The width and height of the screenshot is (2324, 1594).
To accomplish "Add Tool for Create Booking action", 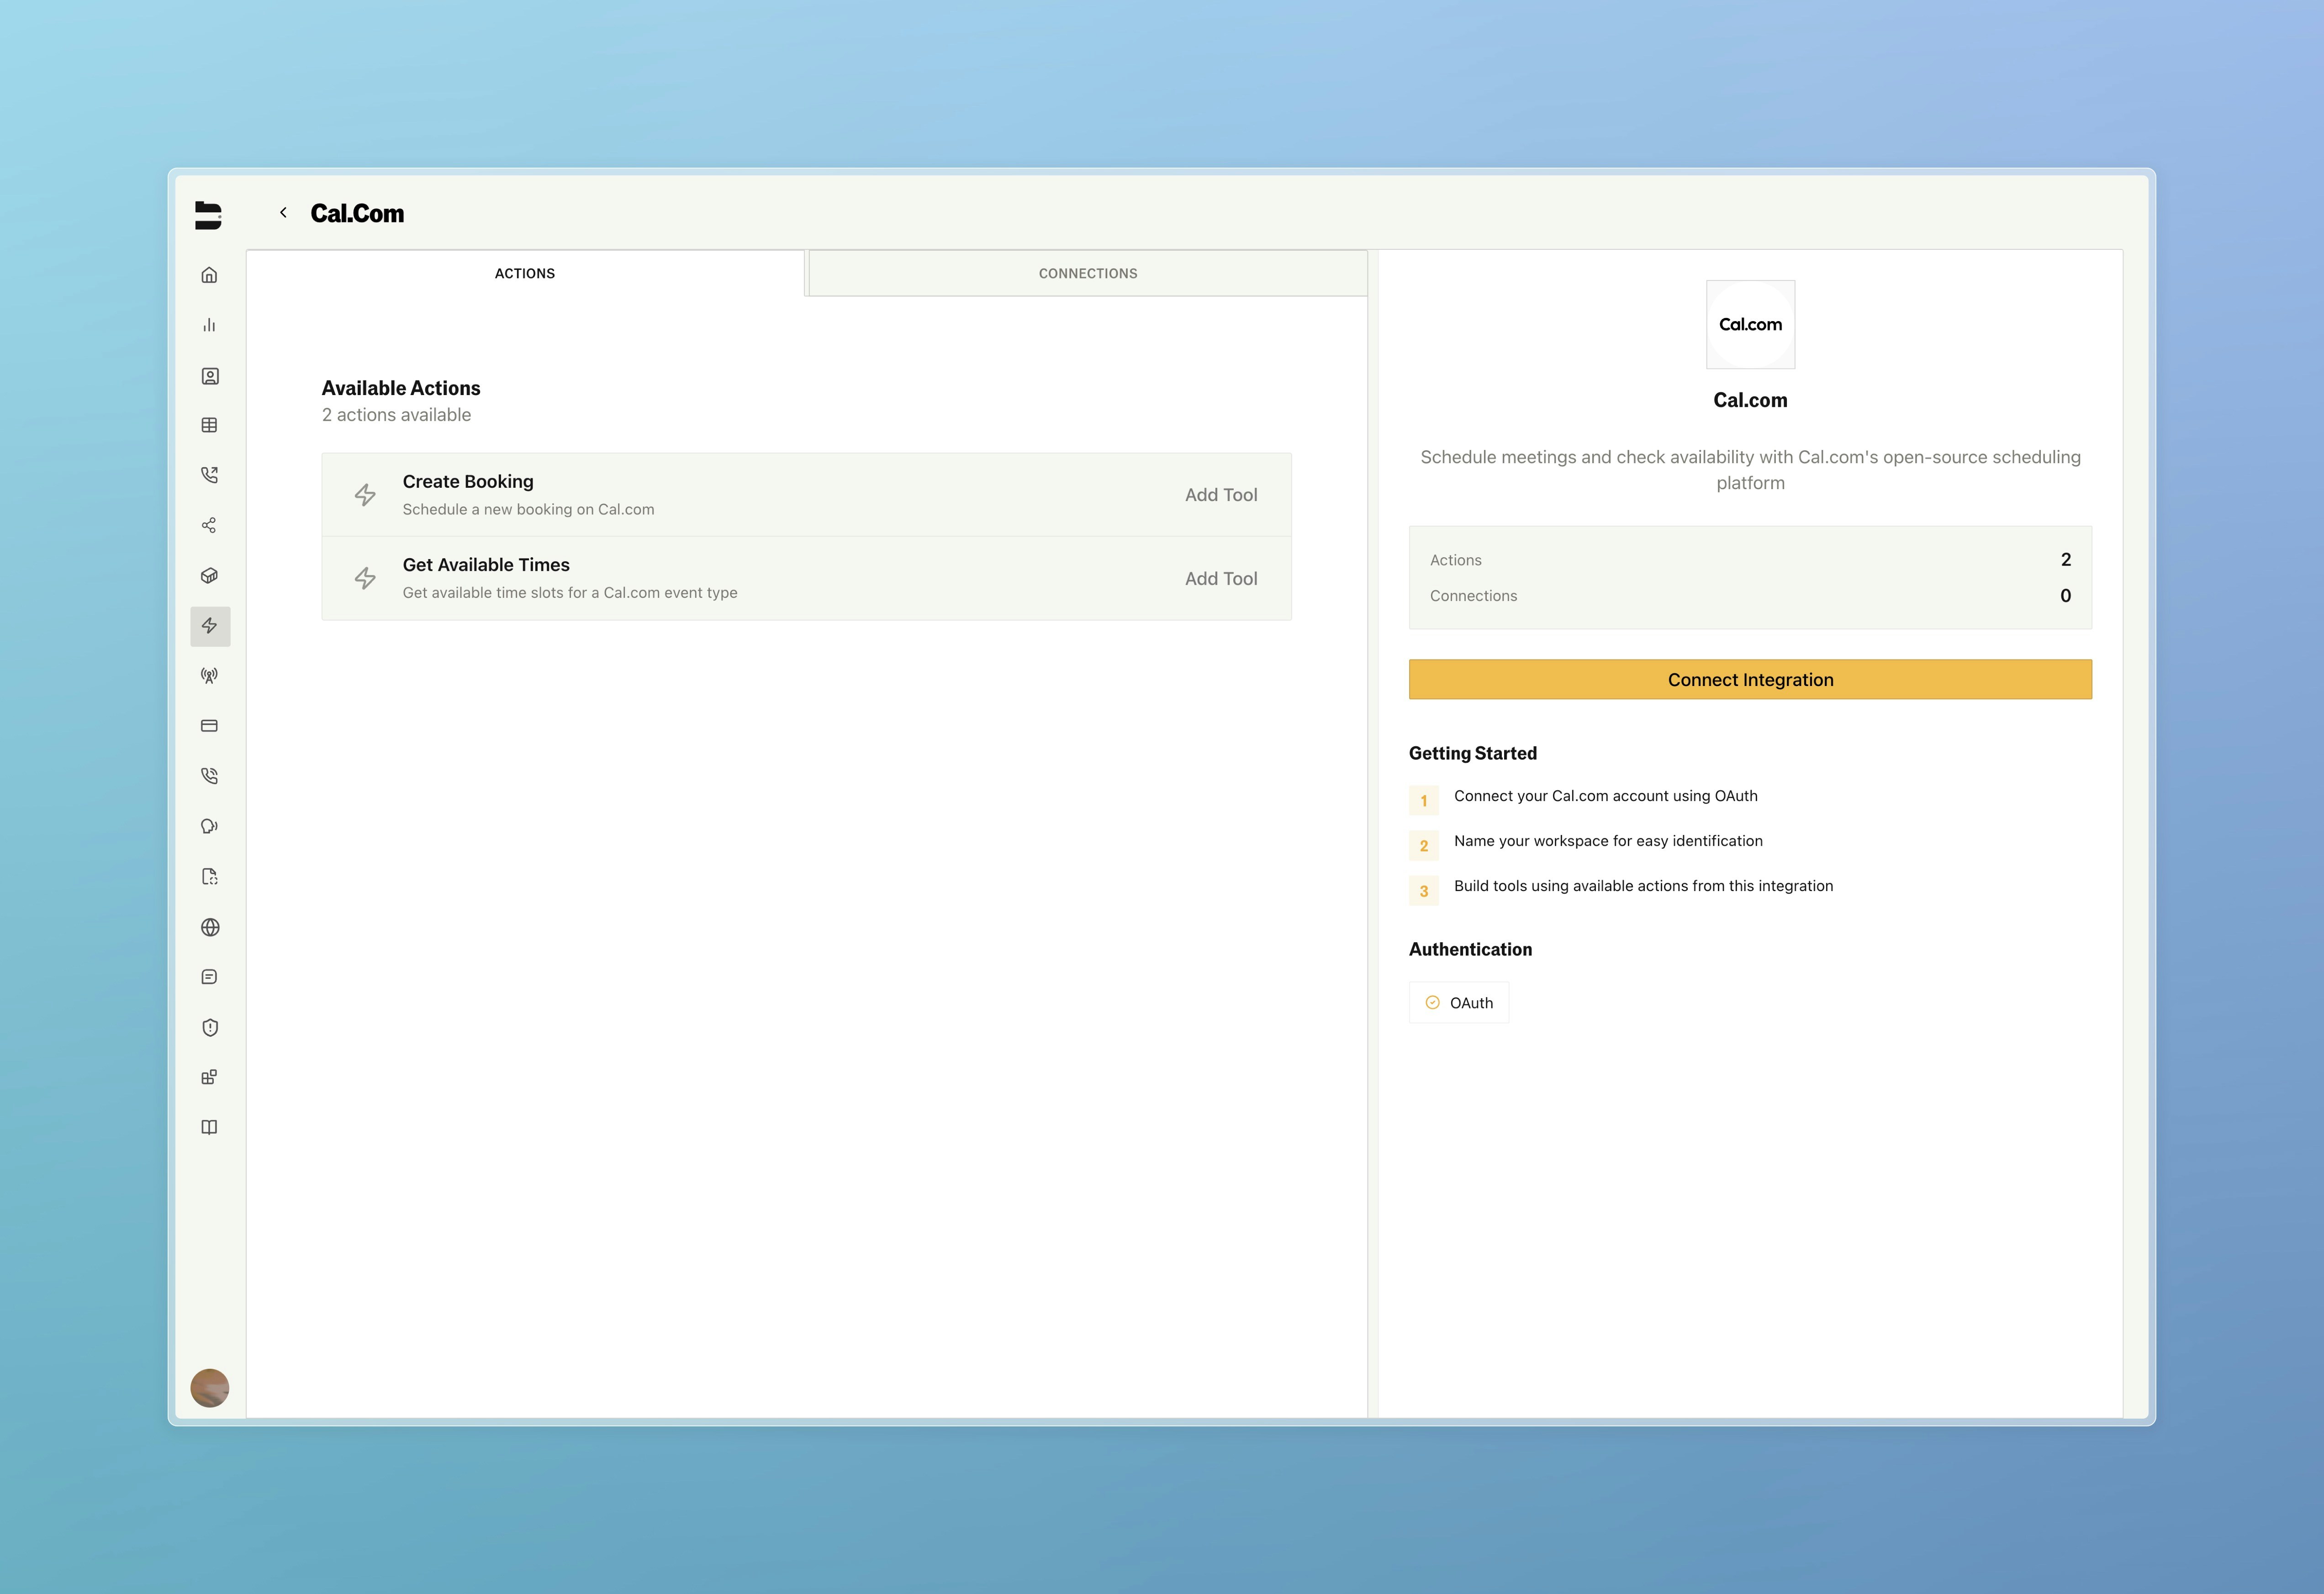I will pyautogui.click(x=1221, y=494).
